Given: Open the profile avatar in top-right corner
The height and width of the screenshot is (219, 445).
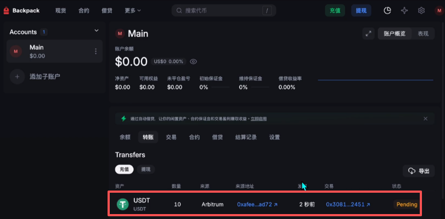Looking at the screenshot, I should coord(440,11).
